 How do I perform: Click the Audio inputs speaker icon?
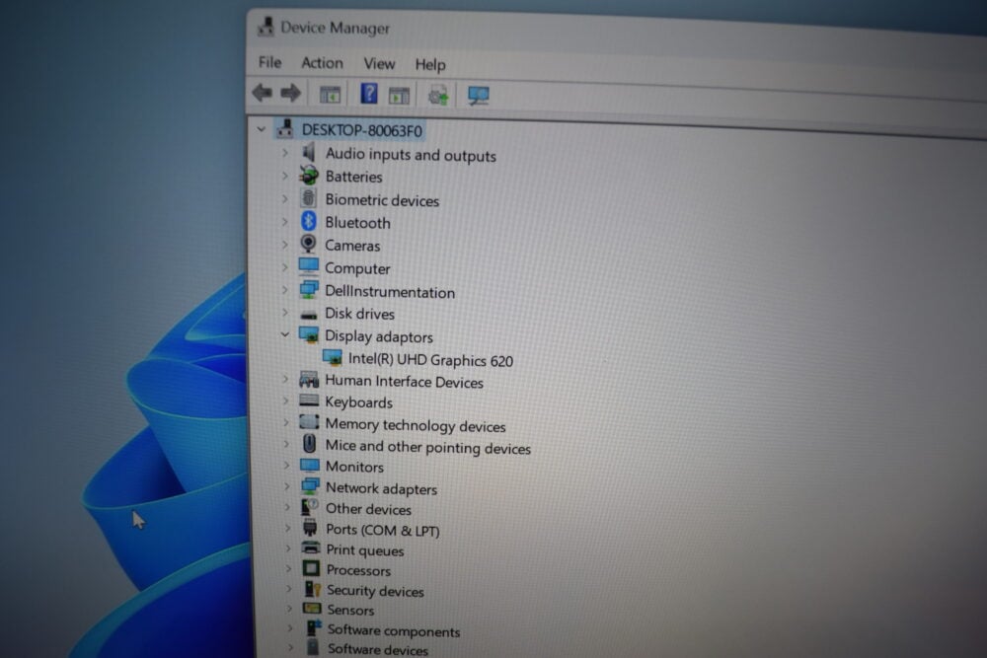(x=308, y=152)
